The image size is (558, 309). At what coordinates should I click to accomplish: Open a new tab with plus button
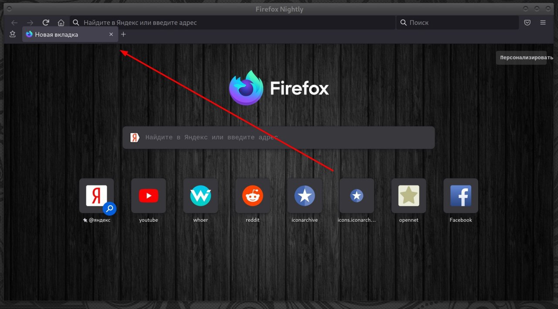[x=123, y=34]
